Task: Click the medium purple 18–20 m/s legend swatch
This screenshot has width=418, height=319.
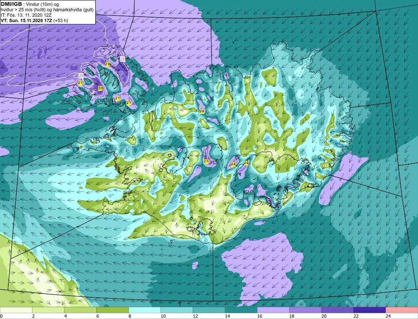Action: click(305, 310)
